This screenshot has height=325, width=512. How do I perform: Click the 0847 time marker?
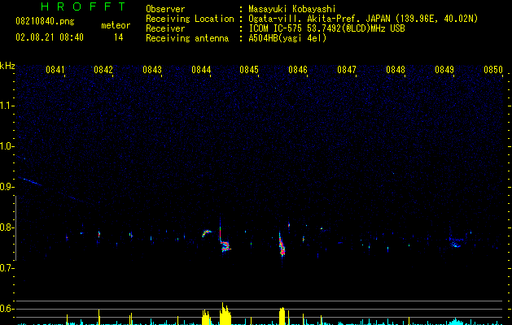tap(347, 70)
